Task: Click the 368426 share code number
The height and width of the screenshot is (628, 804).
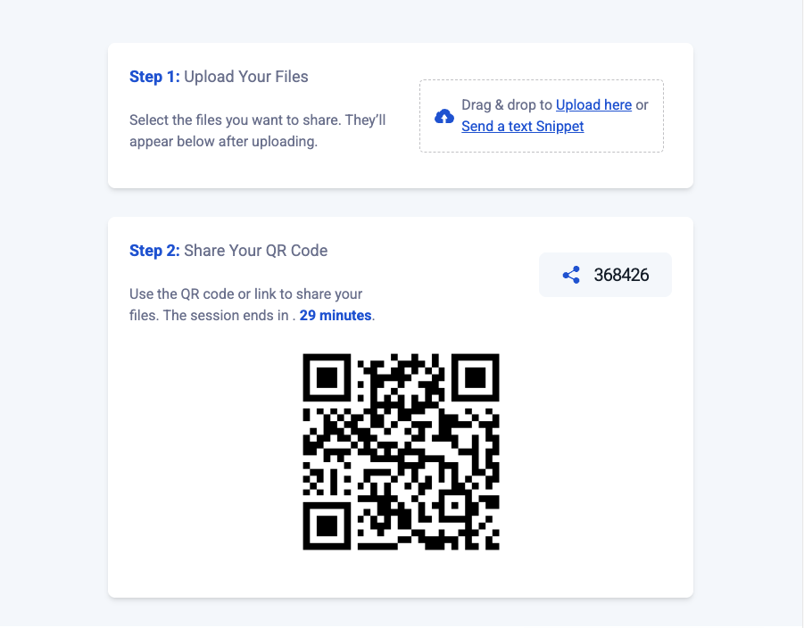Action: pyautogui.click(x=621, y=275)
